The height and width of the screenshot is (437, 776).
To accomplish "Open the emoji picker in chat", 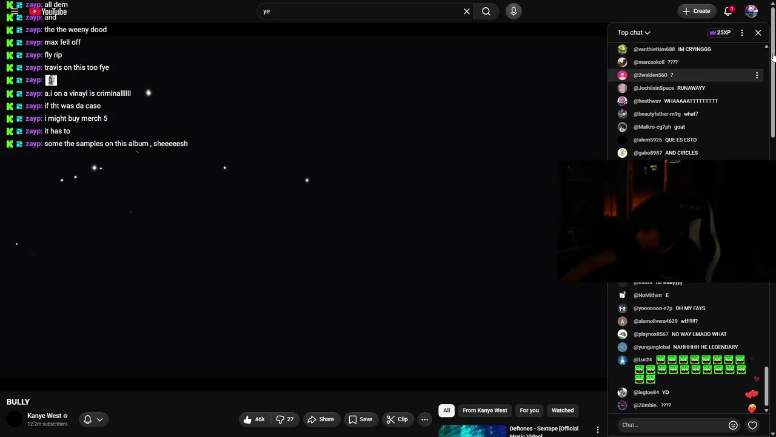I will click(733, 425).
